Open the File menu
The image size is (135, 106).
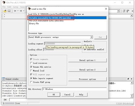4,7
